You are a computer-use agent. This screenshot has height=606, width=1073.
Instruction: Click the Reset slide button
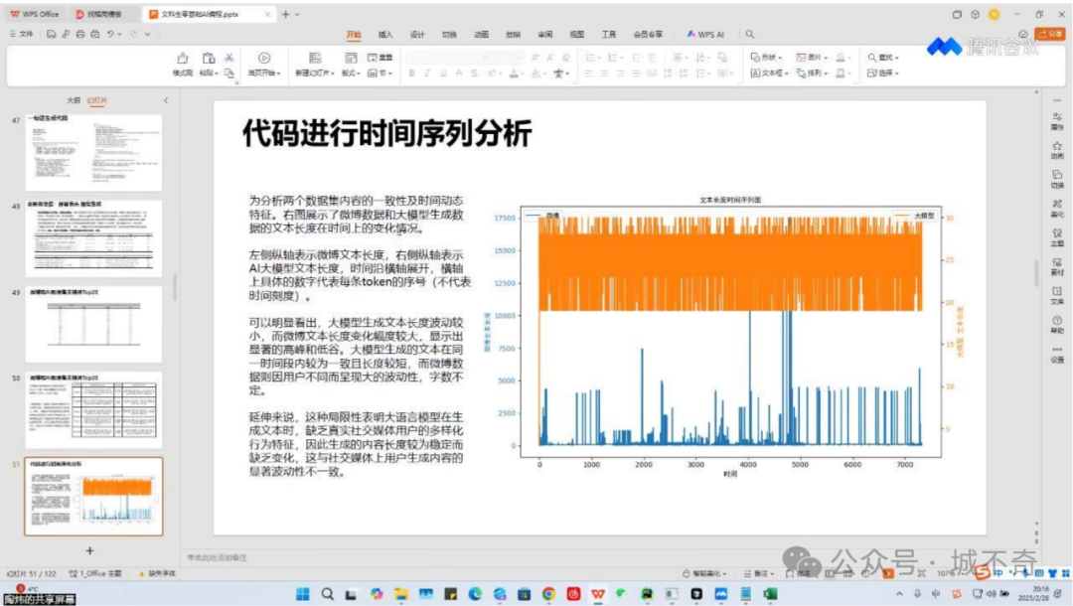click(x=380, y=58)
